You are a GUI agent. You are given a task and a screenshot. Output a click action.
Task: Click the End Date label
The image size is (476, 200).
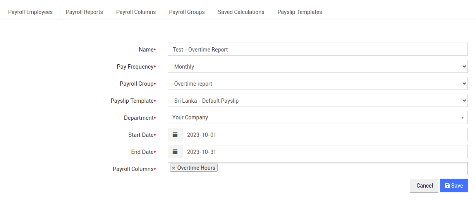pos(143,152)
